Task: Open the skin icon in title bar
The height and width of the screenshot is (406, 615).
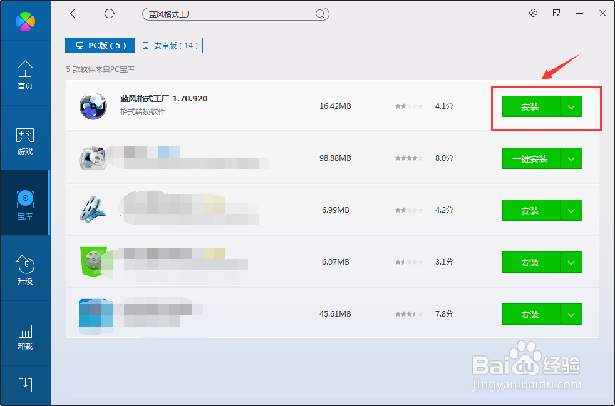Action: pyautogui.click(x=533, y=13)
